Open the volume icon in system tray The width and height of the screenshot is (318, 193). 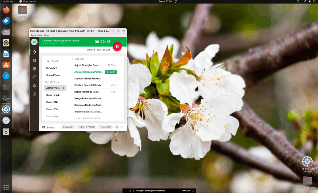(x=310, y=1)
